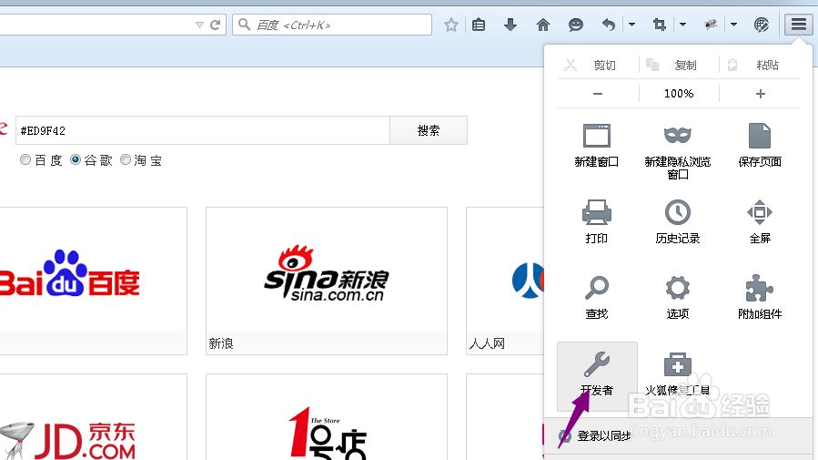Image resolution: width=818 pixels, height=460 pixels.
Task: Click Cut (剪切) in the menu
Action: 598,66
